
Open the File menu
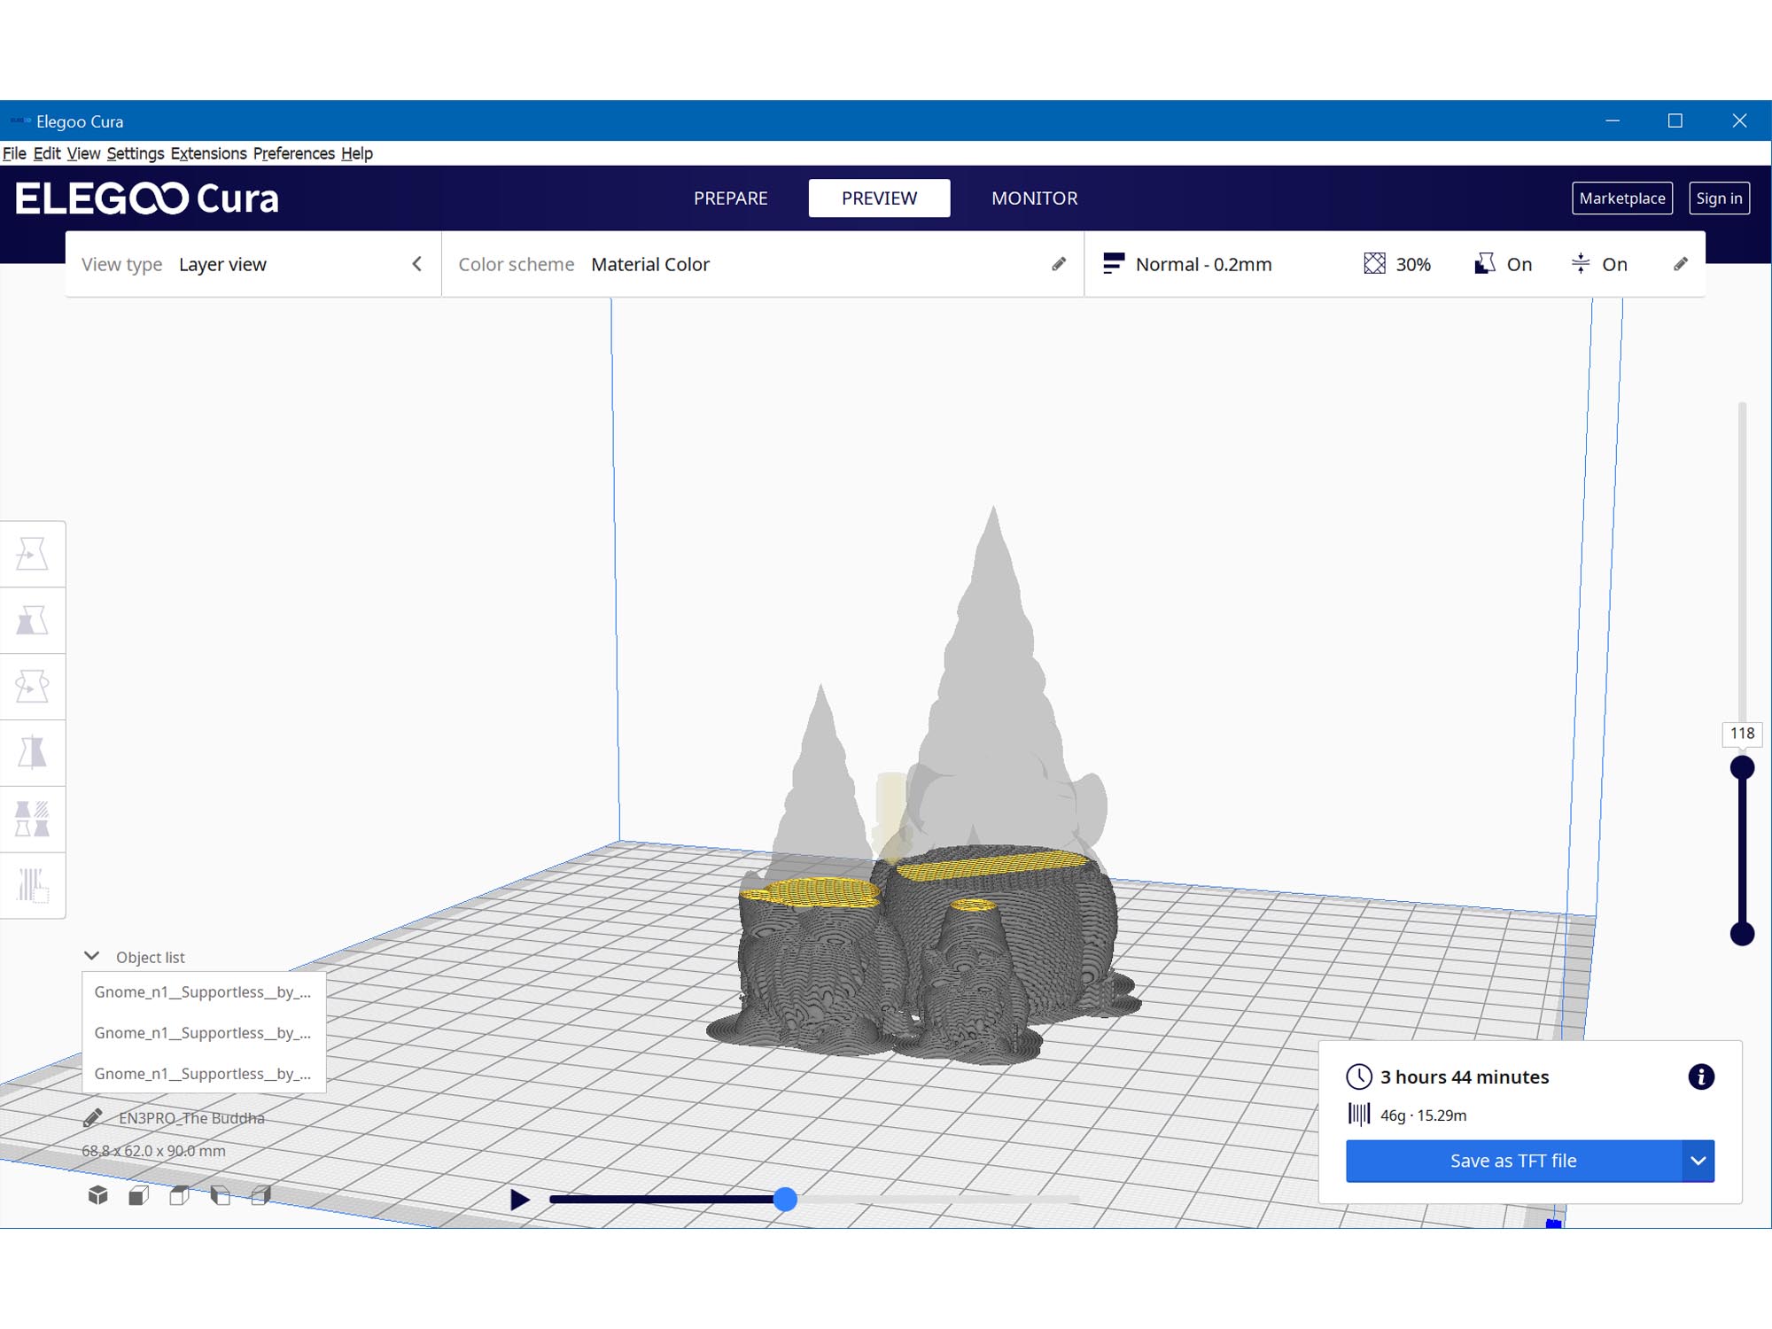click(14, 153)
